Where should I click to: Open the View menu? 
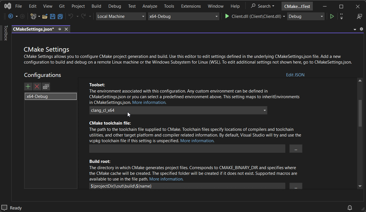click(48, 6)
